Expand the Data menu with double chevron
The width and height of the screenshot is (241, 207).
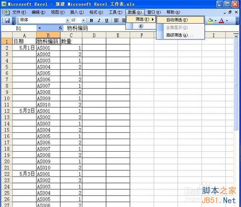click(x=141, y=26)
